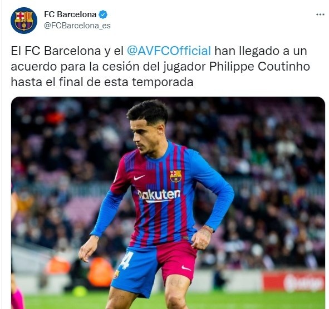Open the @AVFCOfficial mention link

[x=169, y=51]
